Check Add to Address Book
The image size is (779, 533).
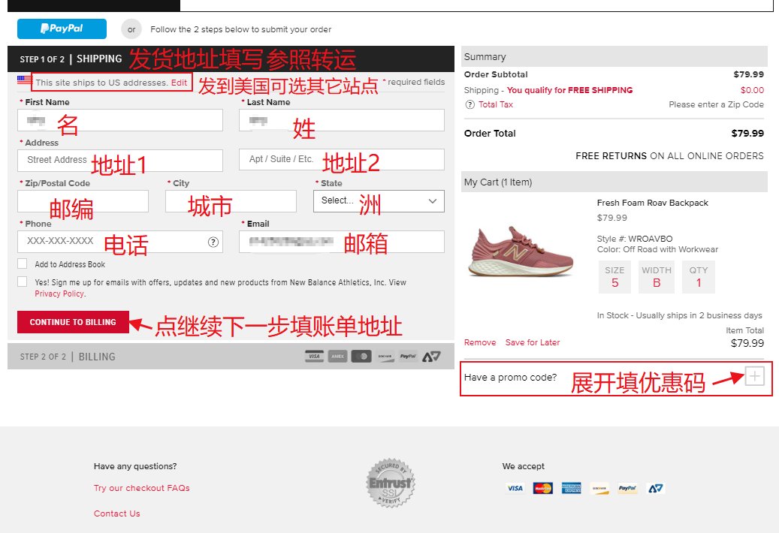23,263
